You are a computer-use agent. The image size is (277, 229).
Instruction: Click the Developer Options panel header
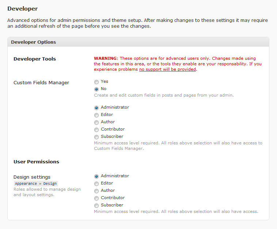tap(138, 42)
